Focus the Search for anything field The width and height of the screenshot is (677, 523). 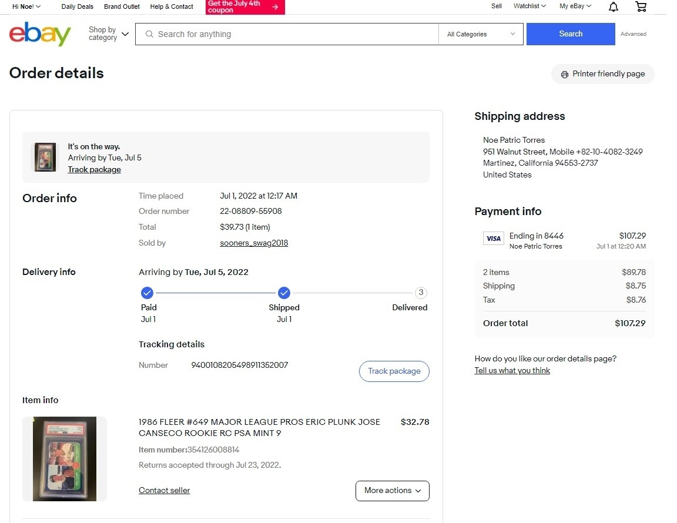click(x=287, y=34)
